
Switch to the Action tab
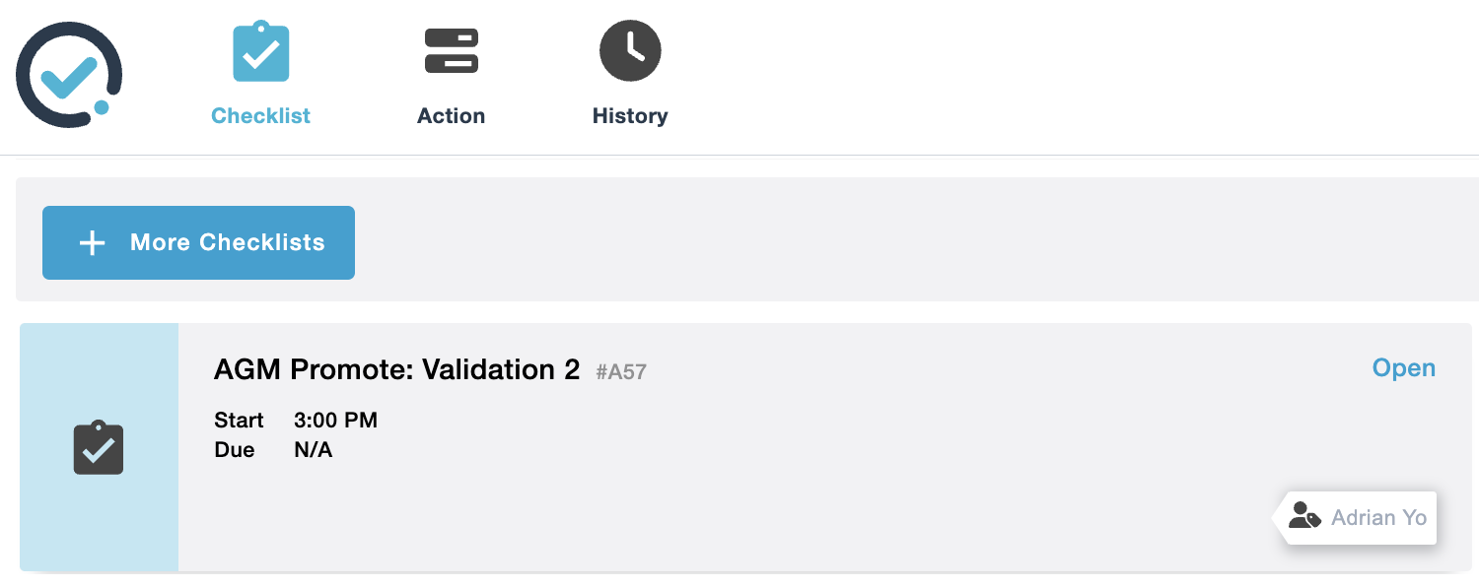(x=451, y=115)
